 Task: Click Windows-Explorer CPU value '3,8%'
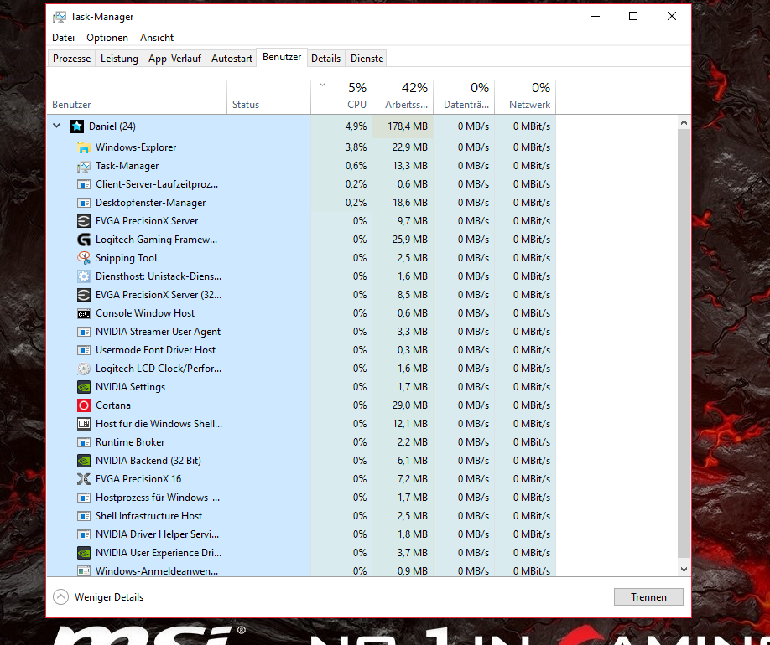[x=356, y=147]
